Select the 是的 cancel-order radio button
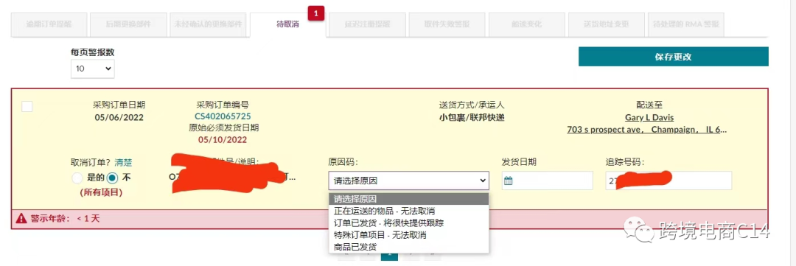 [77, 178]
